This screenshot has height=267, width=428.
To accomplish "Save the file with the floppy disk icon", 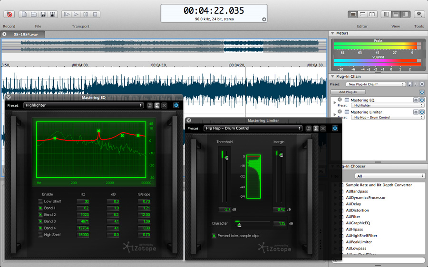I will pos(43,14).
